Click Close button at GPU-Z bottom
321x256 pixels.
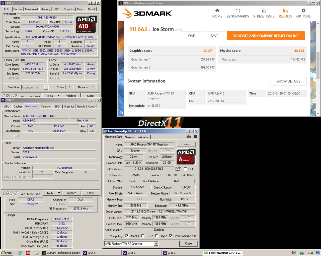coord(188,243)
